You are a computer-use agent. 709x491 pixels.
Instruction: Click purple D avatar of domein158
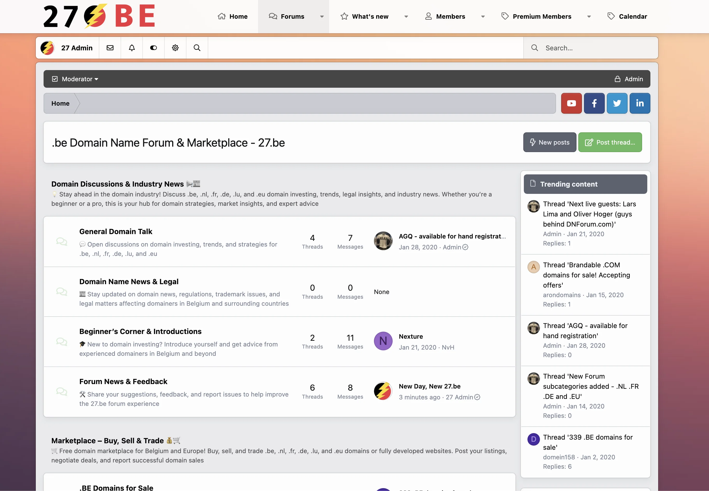point(533,439)
